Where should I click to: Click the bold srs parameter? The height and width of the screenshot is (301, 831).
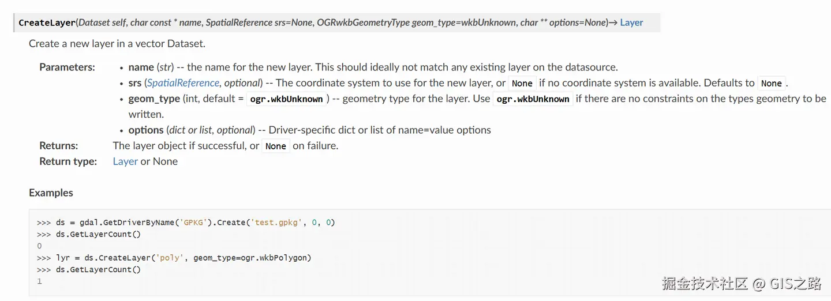coord(135,83)
